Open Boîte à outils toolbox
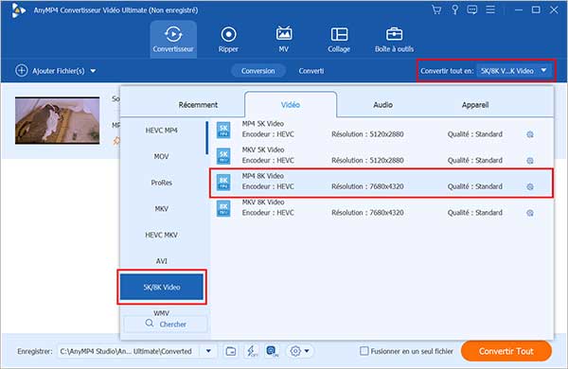 tap(394, 40)
